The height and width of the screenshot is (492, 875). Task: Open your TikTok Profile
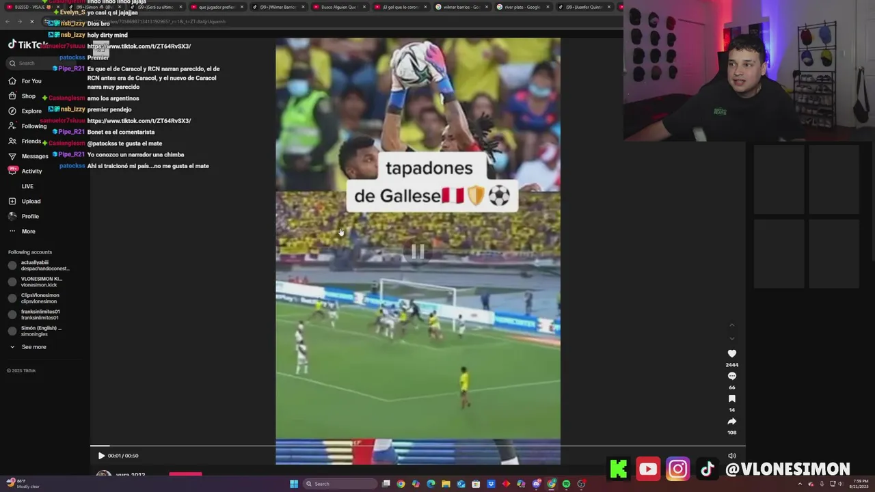24,216
